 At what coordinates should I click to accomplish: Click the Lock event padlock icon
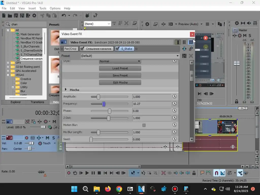[194, 173]
